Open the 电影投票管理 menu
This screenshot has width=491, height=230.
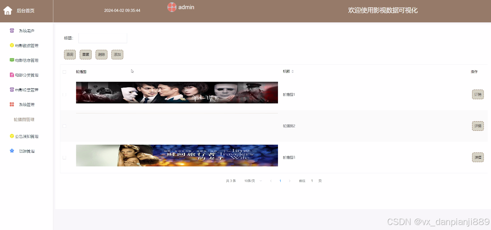(x=26, y=90)
